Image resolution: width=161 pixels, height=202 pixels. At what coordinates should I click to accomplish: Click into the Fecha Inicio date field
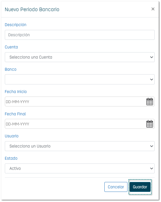coord(74,102)
